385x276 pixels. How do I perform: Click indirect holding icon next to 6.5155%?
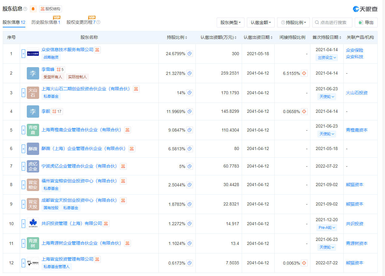point(304,73)
